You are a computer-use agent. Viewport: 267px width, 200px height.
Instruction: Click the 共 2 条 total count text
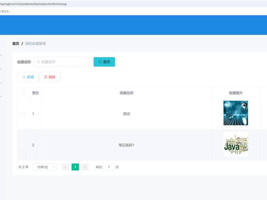tap(23, 167)
